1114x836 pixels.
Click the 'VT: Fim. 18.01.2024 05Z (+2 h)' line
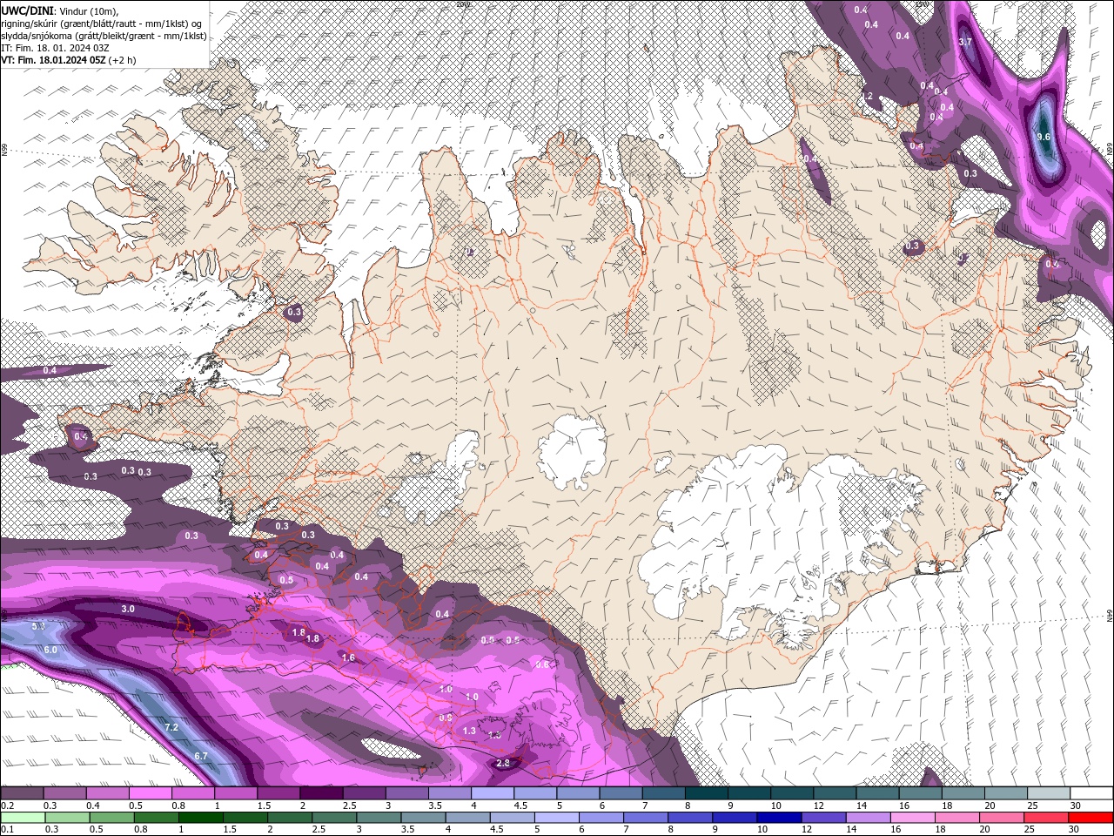68,60
